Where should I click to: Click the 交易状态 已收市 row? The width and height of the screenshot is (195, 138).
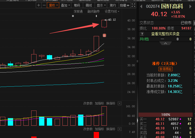pyautogui.click(x=166, y=23)
